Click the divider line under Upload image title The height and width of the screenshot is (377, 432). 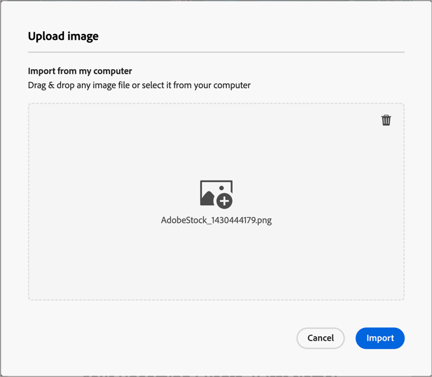click(216, 52)
